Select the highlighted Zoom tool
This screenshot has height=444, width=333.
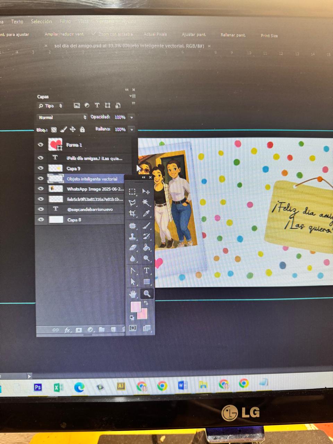(147, 294)
